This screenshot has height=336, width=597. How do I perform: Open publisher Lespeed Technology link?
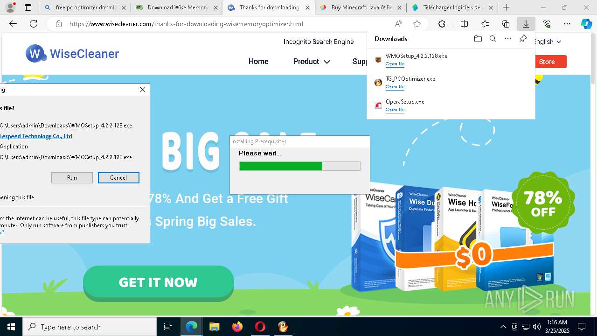coord(36,136)
